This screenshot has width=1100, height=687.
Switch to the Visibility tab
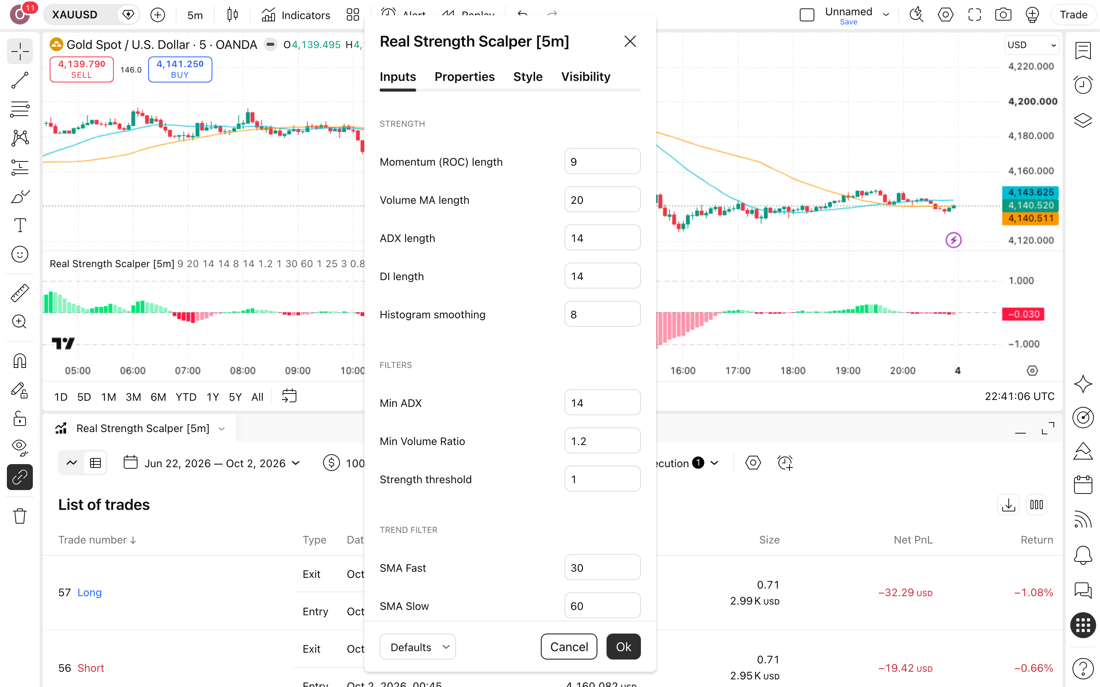point(586,77)
